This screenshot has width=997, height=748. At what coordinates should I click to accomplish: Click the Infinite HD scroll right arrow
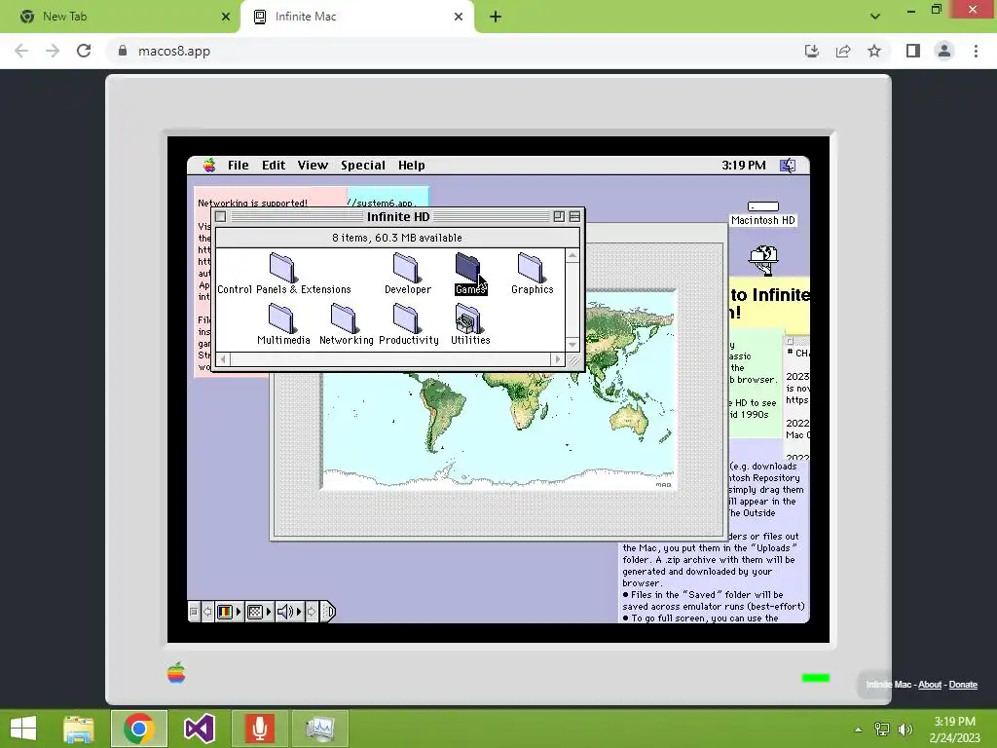click(558, 359)
